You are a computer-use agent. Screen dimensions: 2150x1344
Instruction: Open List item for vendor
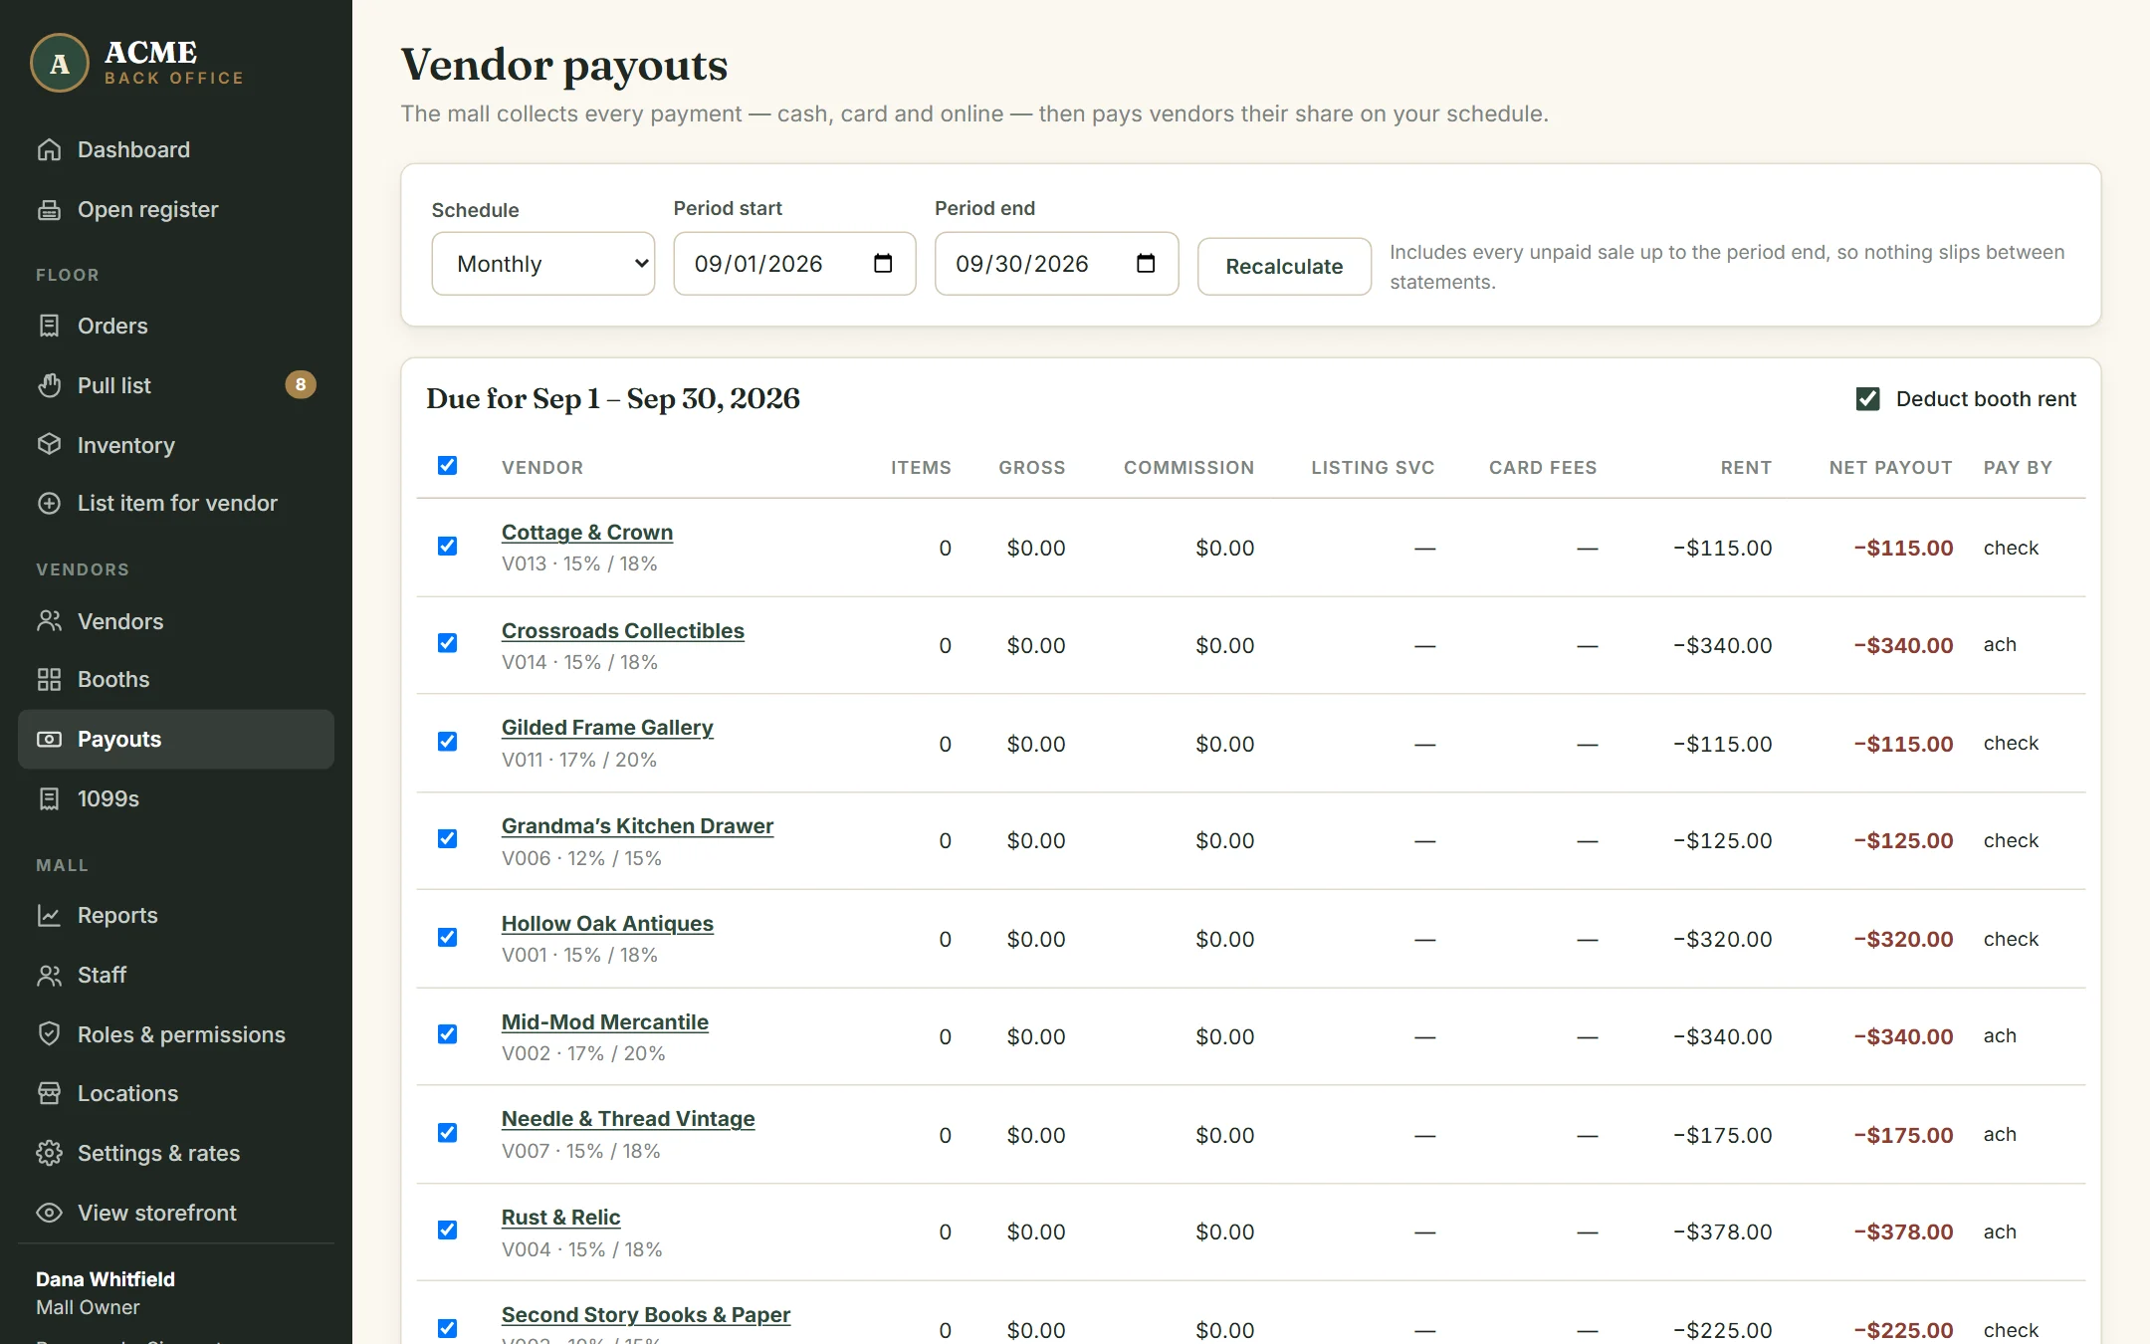177,503
